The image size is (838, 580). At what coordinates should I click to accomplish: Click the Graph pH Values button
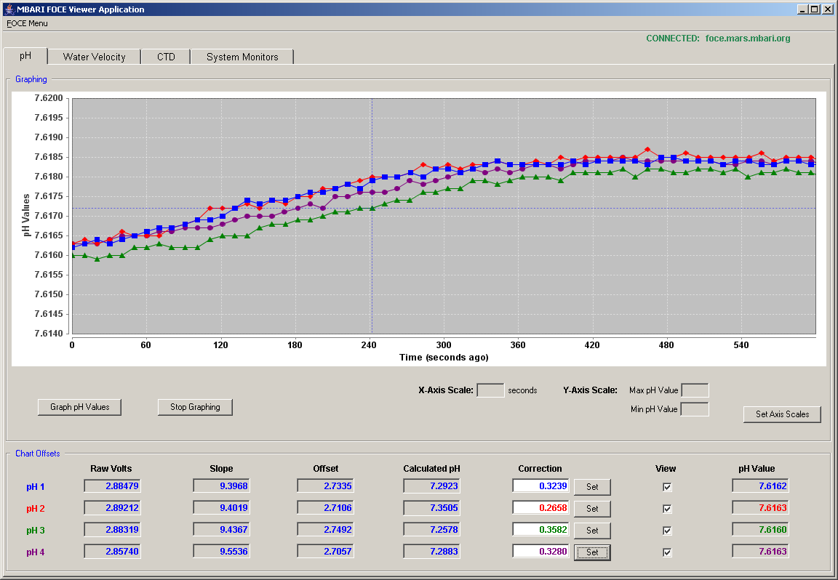tap(79, 407)
